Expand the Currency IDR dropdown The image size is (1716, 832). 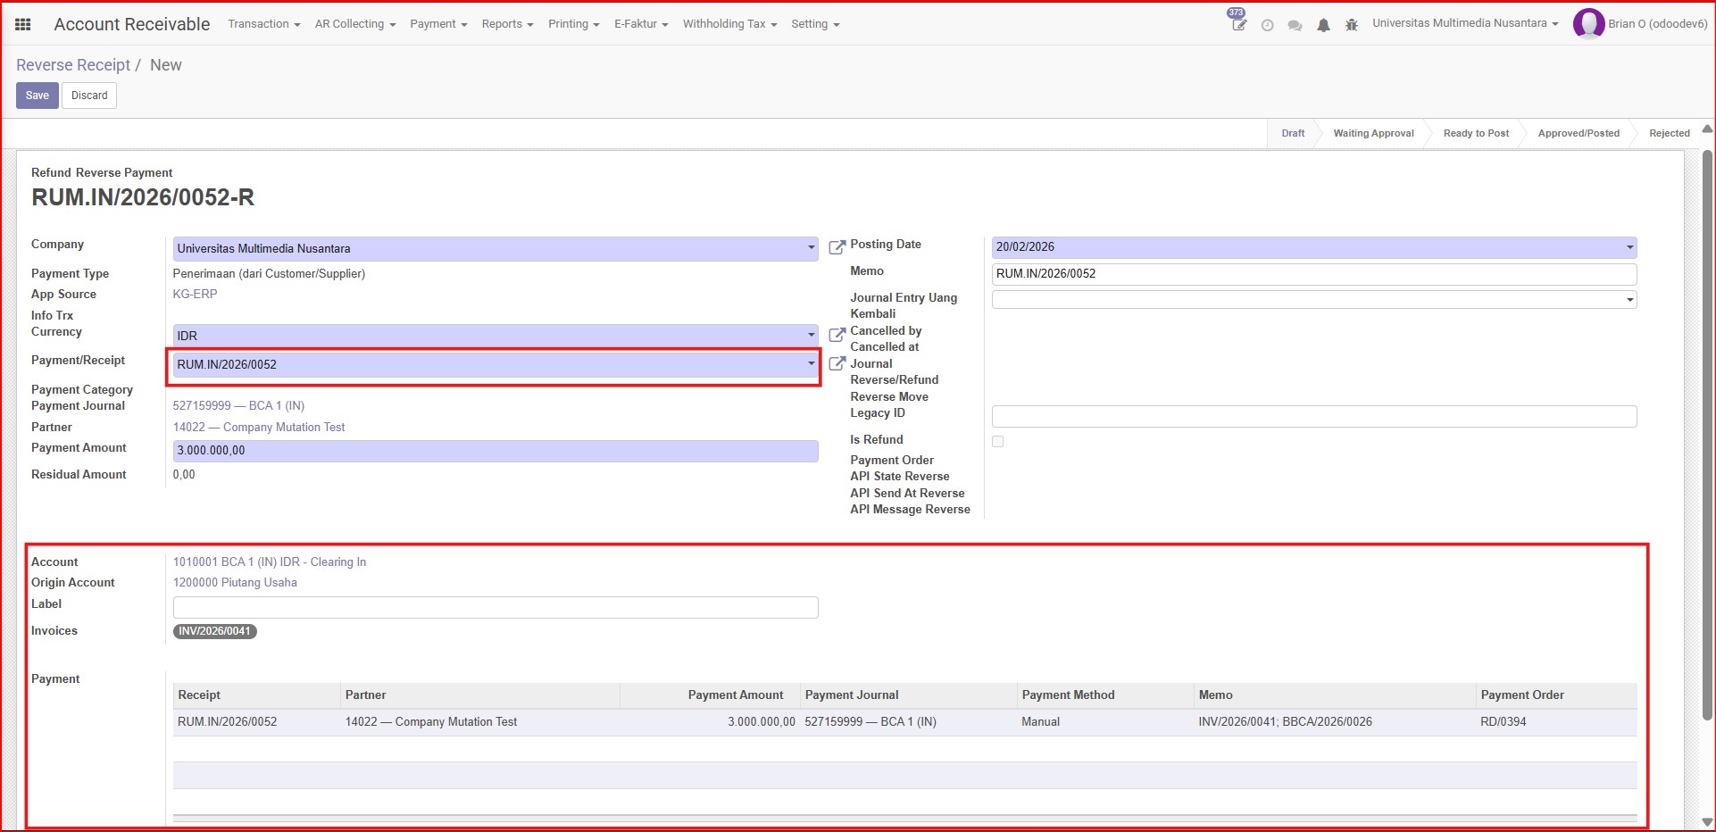tap(811, 336)
